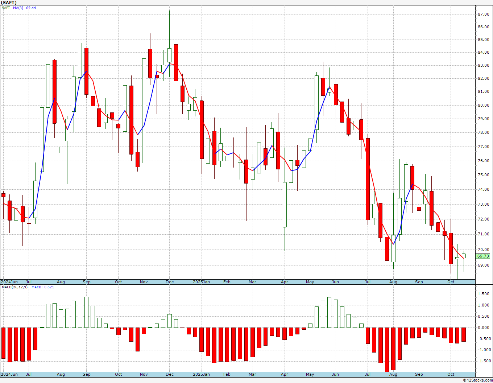This screenshot has height=383, width=493.
Task: Click the MA(3) indicator label
Action: click(18, 8)
